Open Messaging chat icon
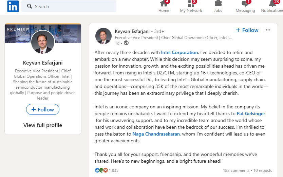The height and width of the screenshot is (177, 283). (245, 4)
